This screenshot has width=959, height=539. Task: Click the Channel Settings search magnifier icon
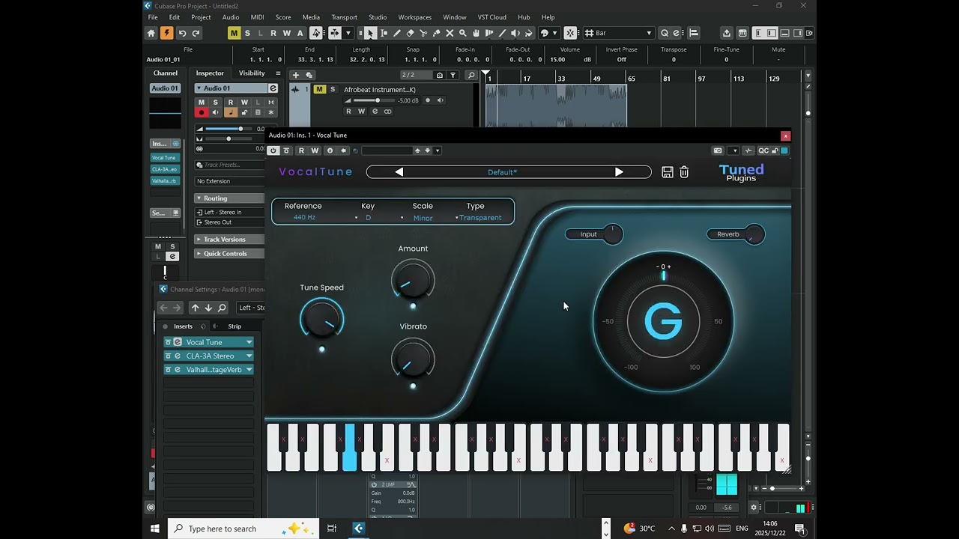tap(222, 308)
